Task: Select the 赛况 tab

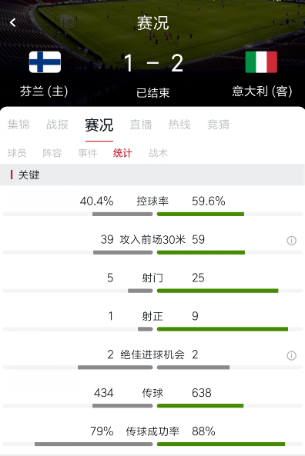Action: [x=99, y=125]
